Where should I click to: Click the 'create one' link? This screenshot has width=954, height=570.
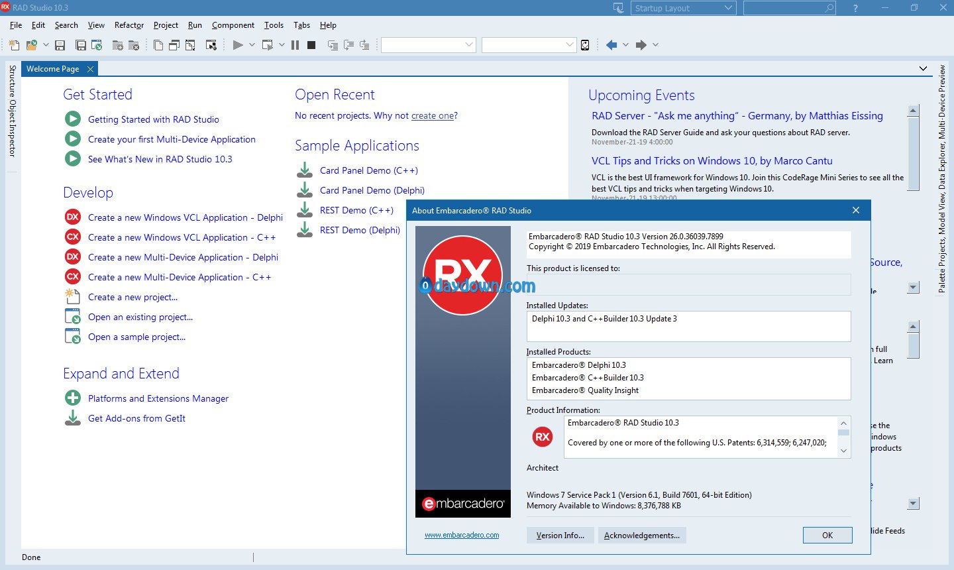(x=433, y=115)
